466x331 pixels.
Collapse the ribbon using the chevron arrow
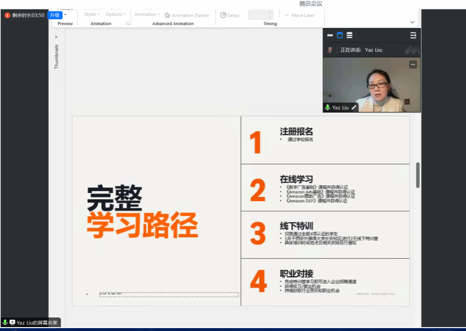tap(412, 22)
